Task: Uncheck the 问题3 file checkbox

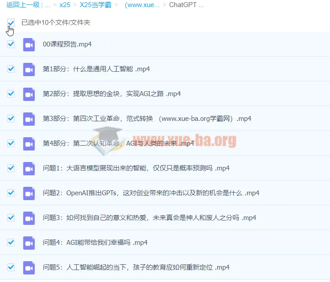Action: tap(11, 218)
